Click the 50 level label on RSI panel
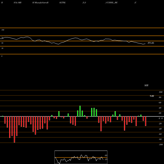164x164 pixels. pyautogui.click(x=2, y=43)
